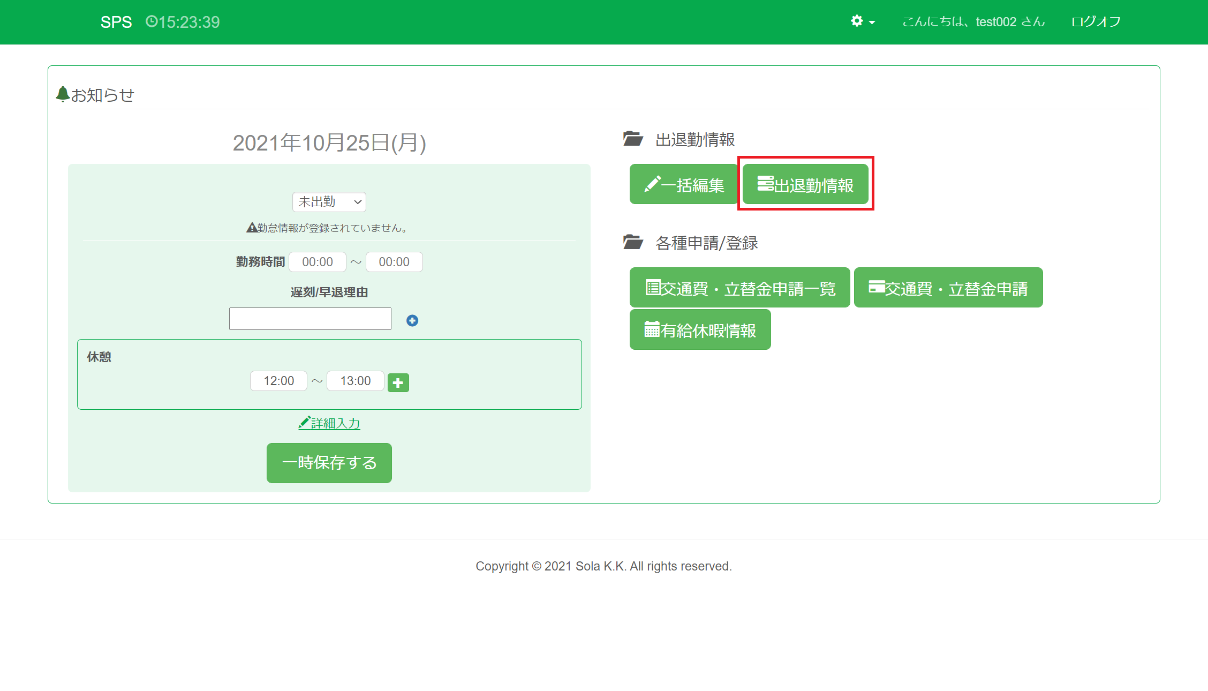Click the folder icon beside 各種申請/登録 heading
This screenshot has height=691, width=1208.
(633, 242)
